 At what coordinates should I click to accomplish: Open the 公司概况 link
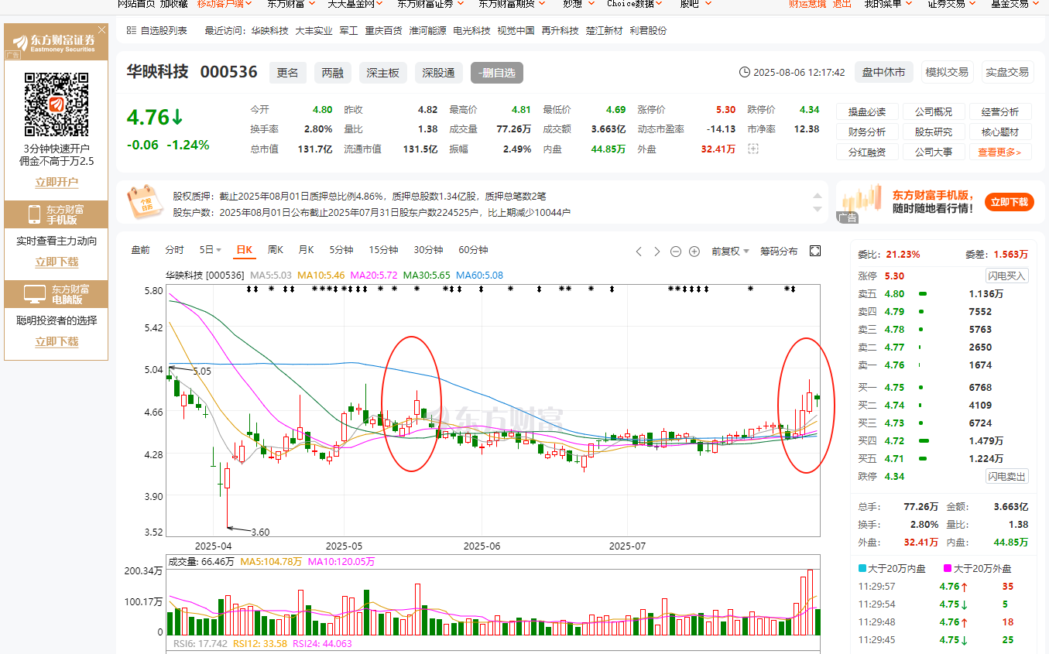click(x=933, y=111)
